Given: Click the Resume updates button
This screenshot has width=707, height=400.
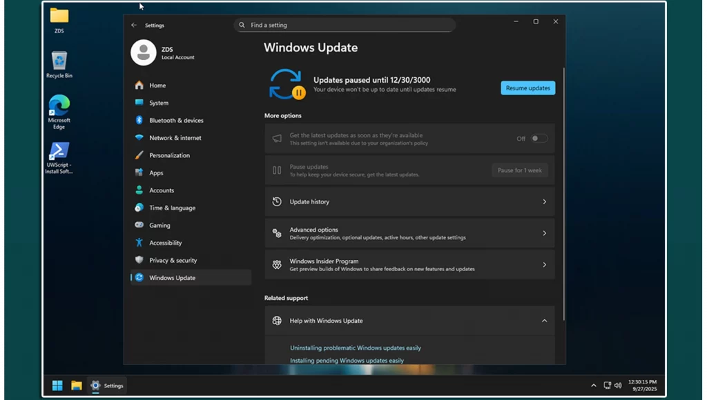Looking at the screenshot, I should click(x=527, y=88).
